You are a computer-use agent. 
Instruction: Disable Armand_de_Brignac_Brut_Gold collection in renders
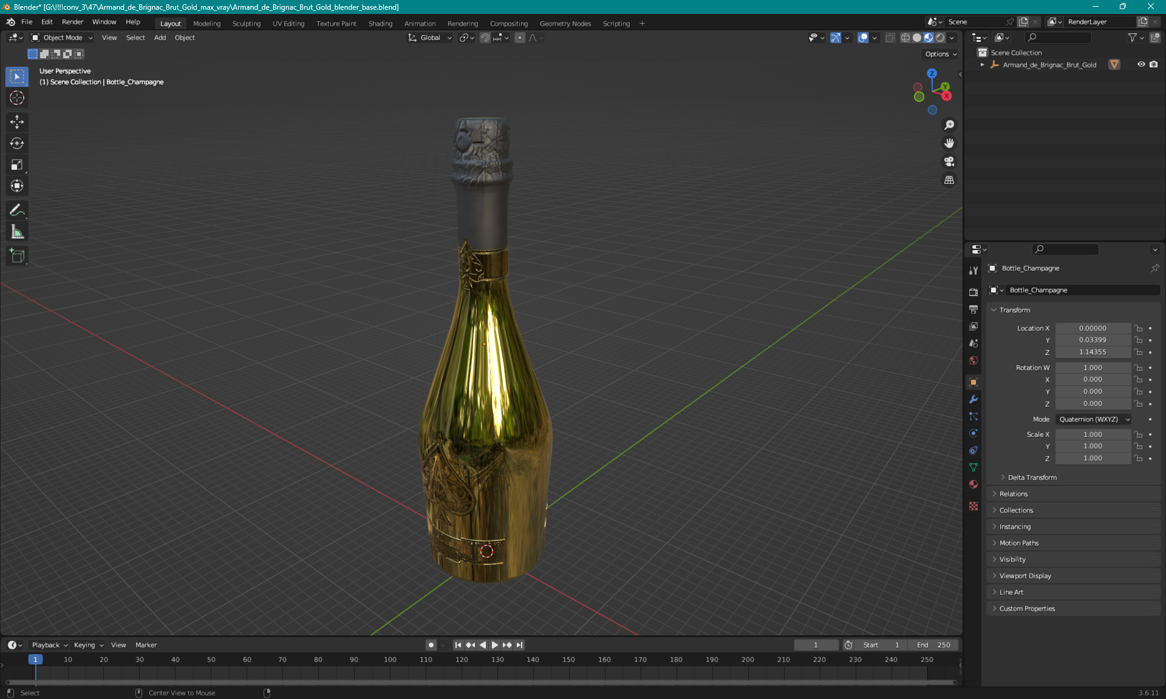1153,64
